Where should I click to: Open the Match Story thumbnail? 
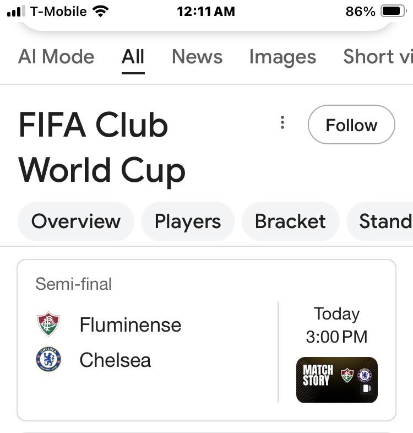[337, 380]
